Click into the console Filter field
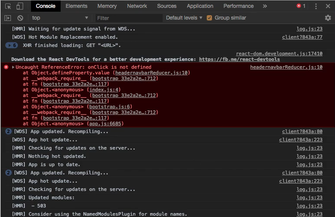 click(129, 18)
